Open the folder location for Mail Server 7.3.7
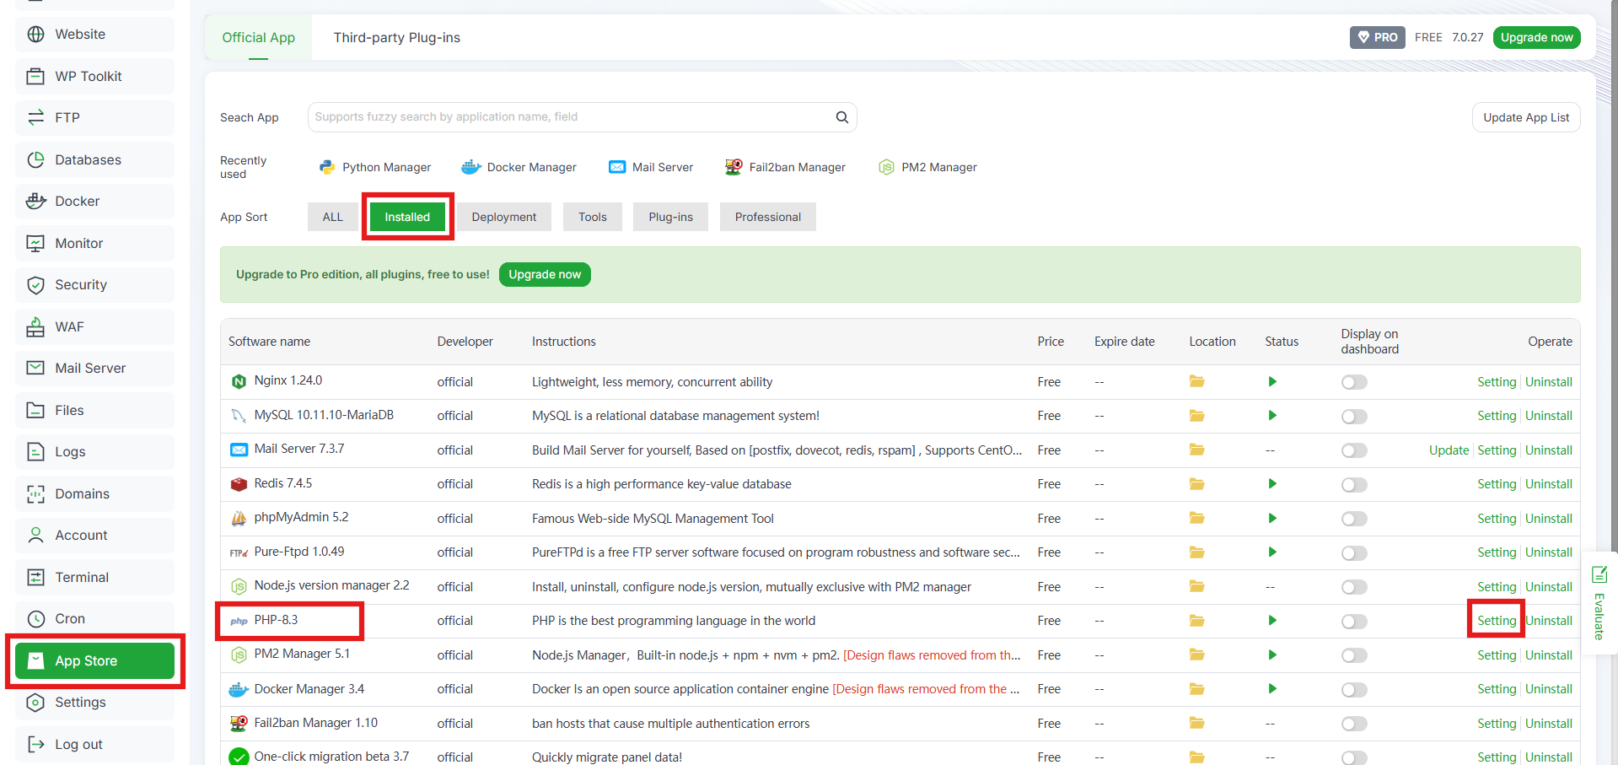 pos(1196,450)
